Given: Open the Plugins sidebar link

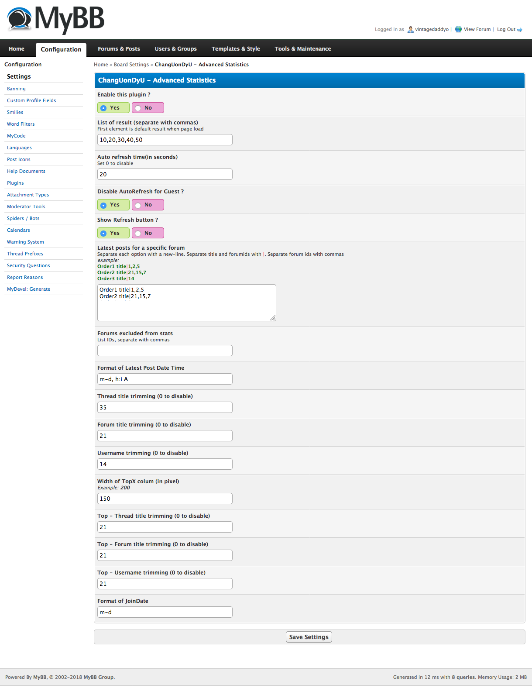Looking at the screenshot, I should point(15,183).
